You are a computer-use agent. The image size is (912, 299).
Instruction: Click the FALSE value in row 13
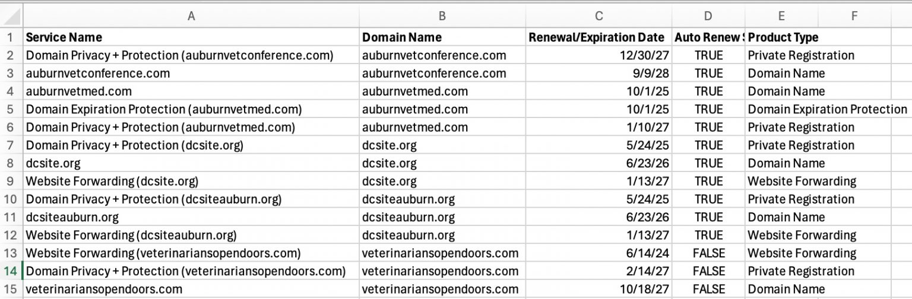pos(708,253)
